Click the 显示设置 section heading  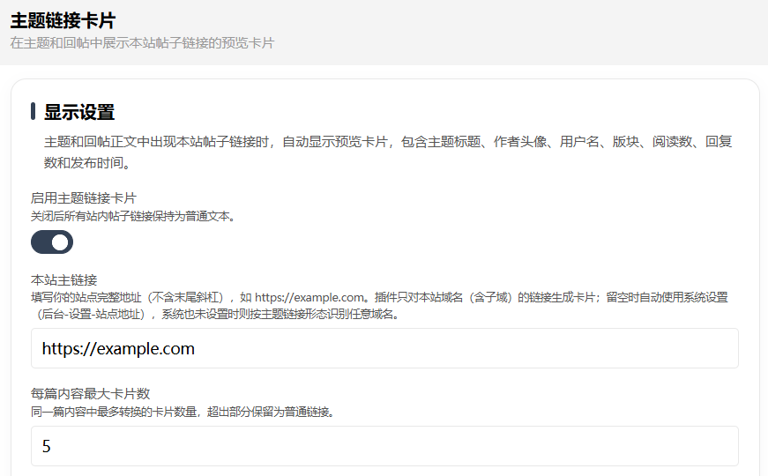coord(79,112)
